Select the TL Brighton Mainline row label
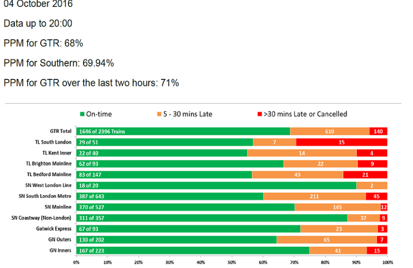 [x=49, y=163]
